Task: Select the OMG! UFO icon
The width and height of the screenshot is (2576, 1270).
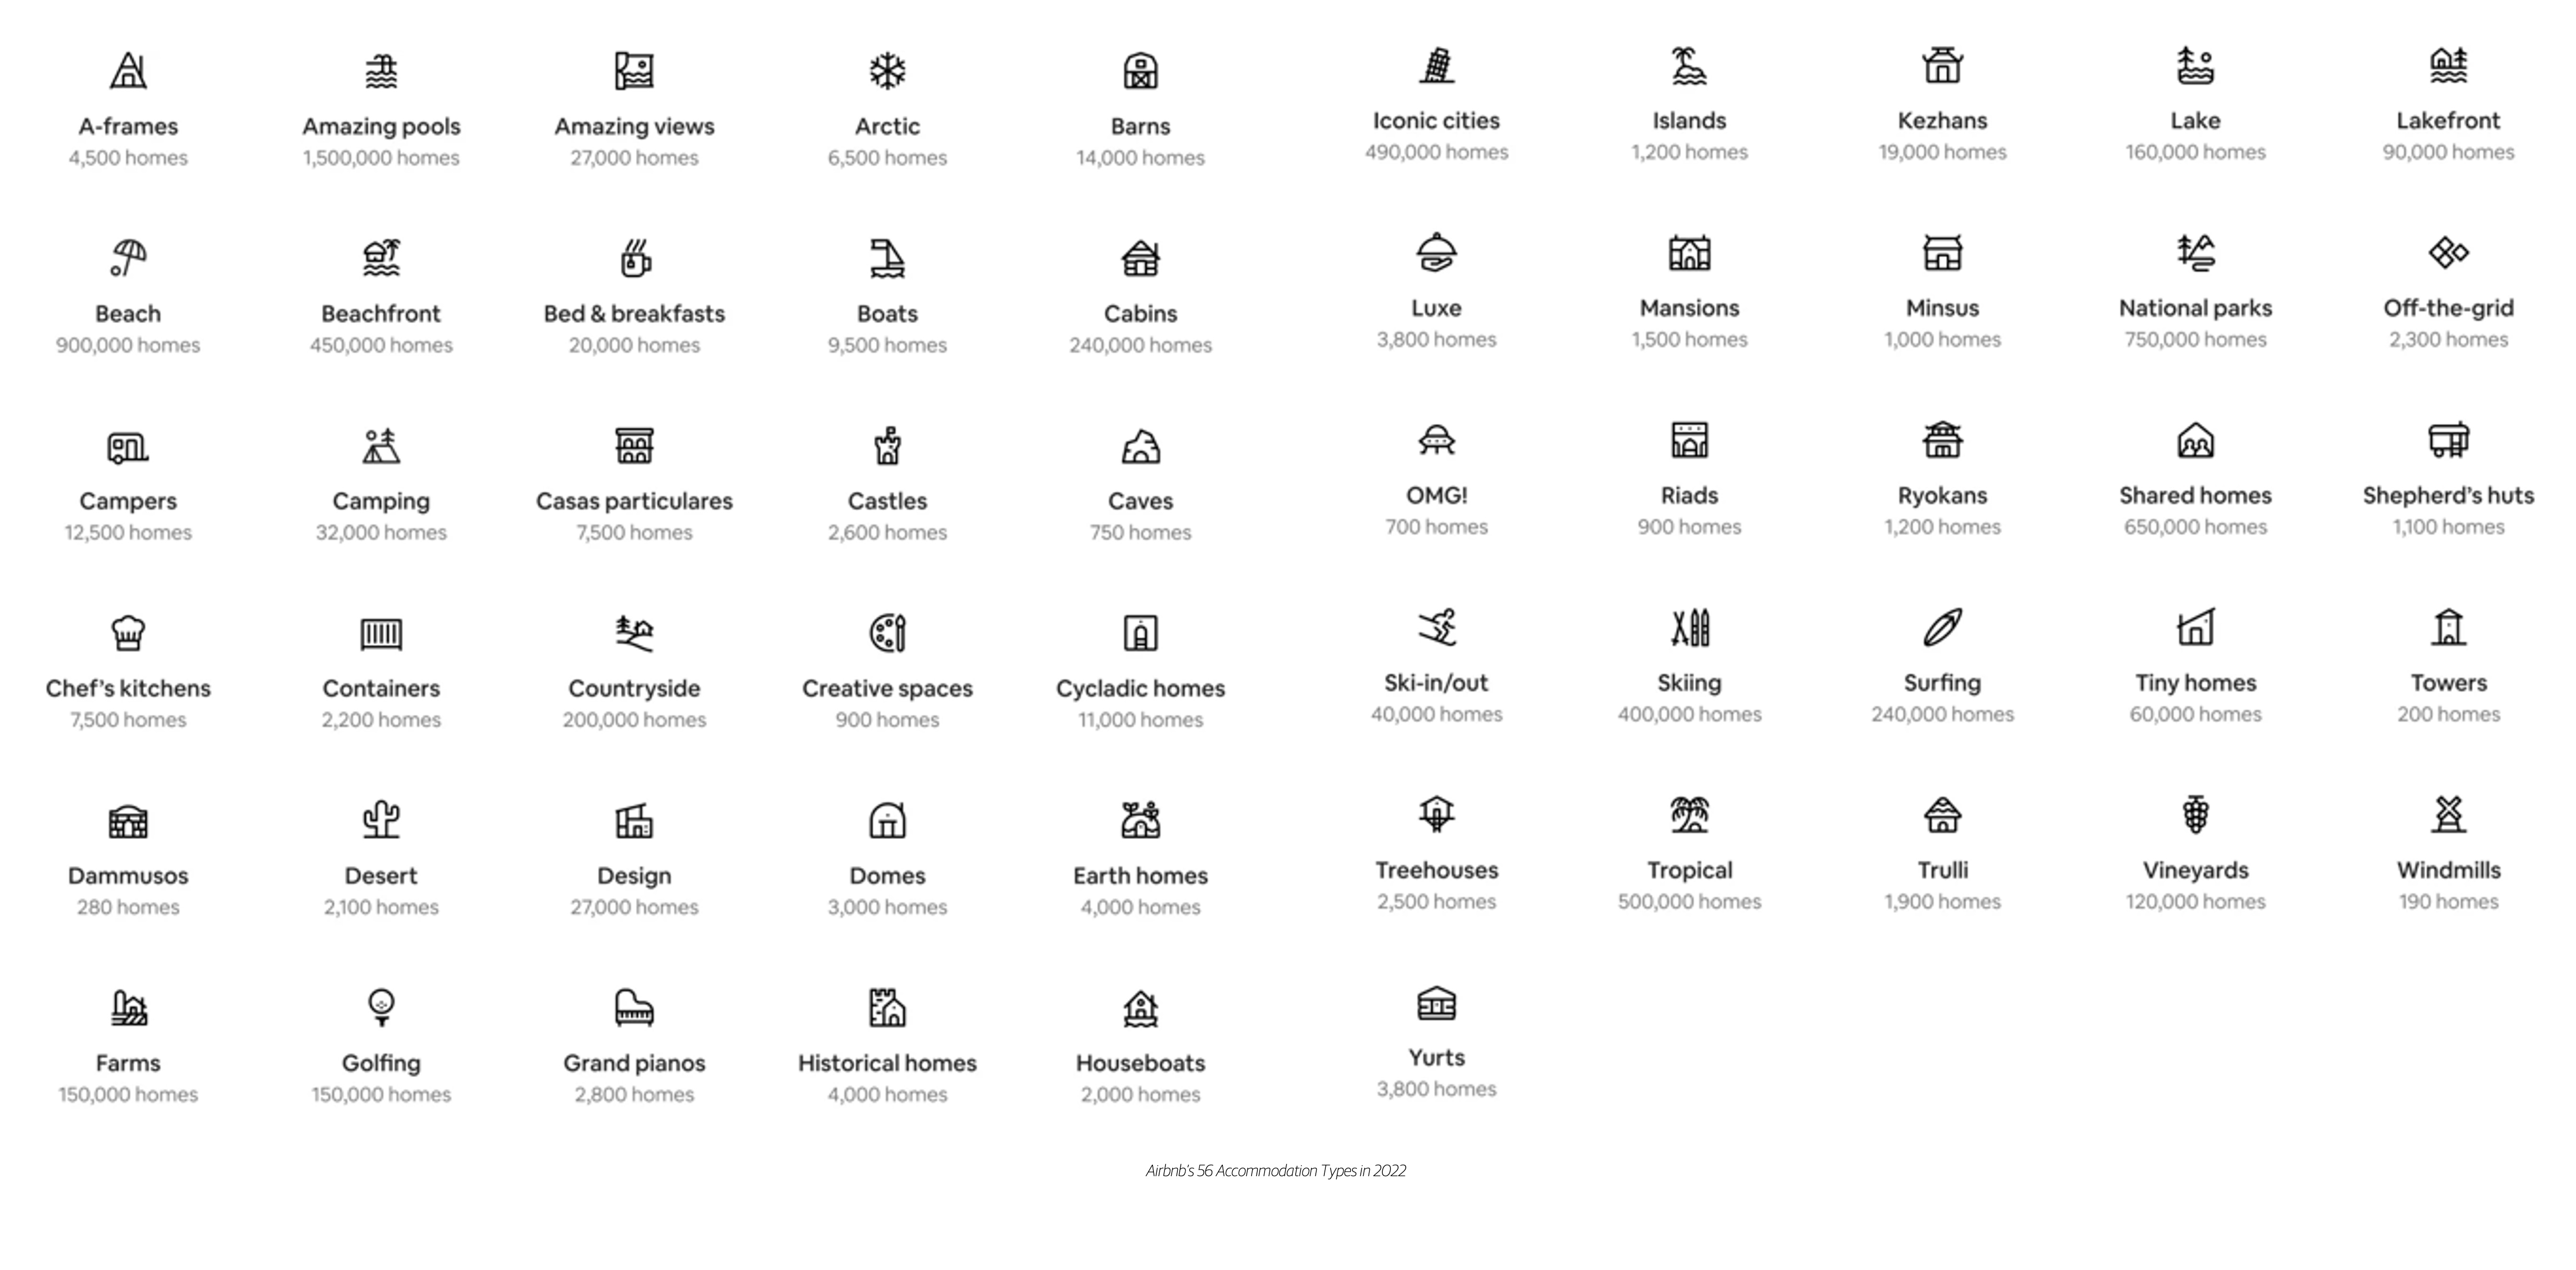Action: 1437,440
